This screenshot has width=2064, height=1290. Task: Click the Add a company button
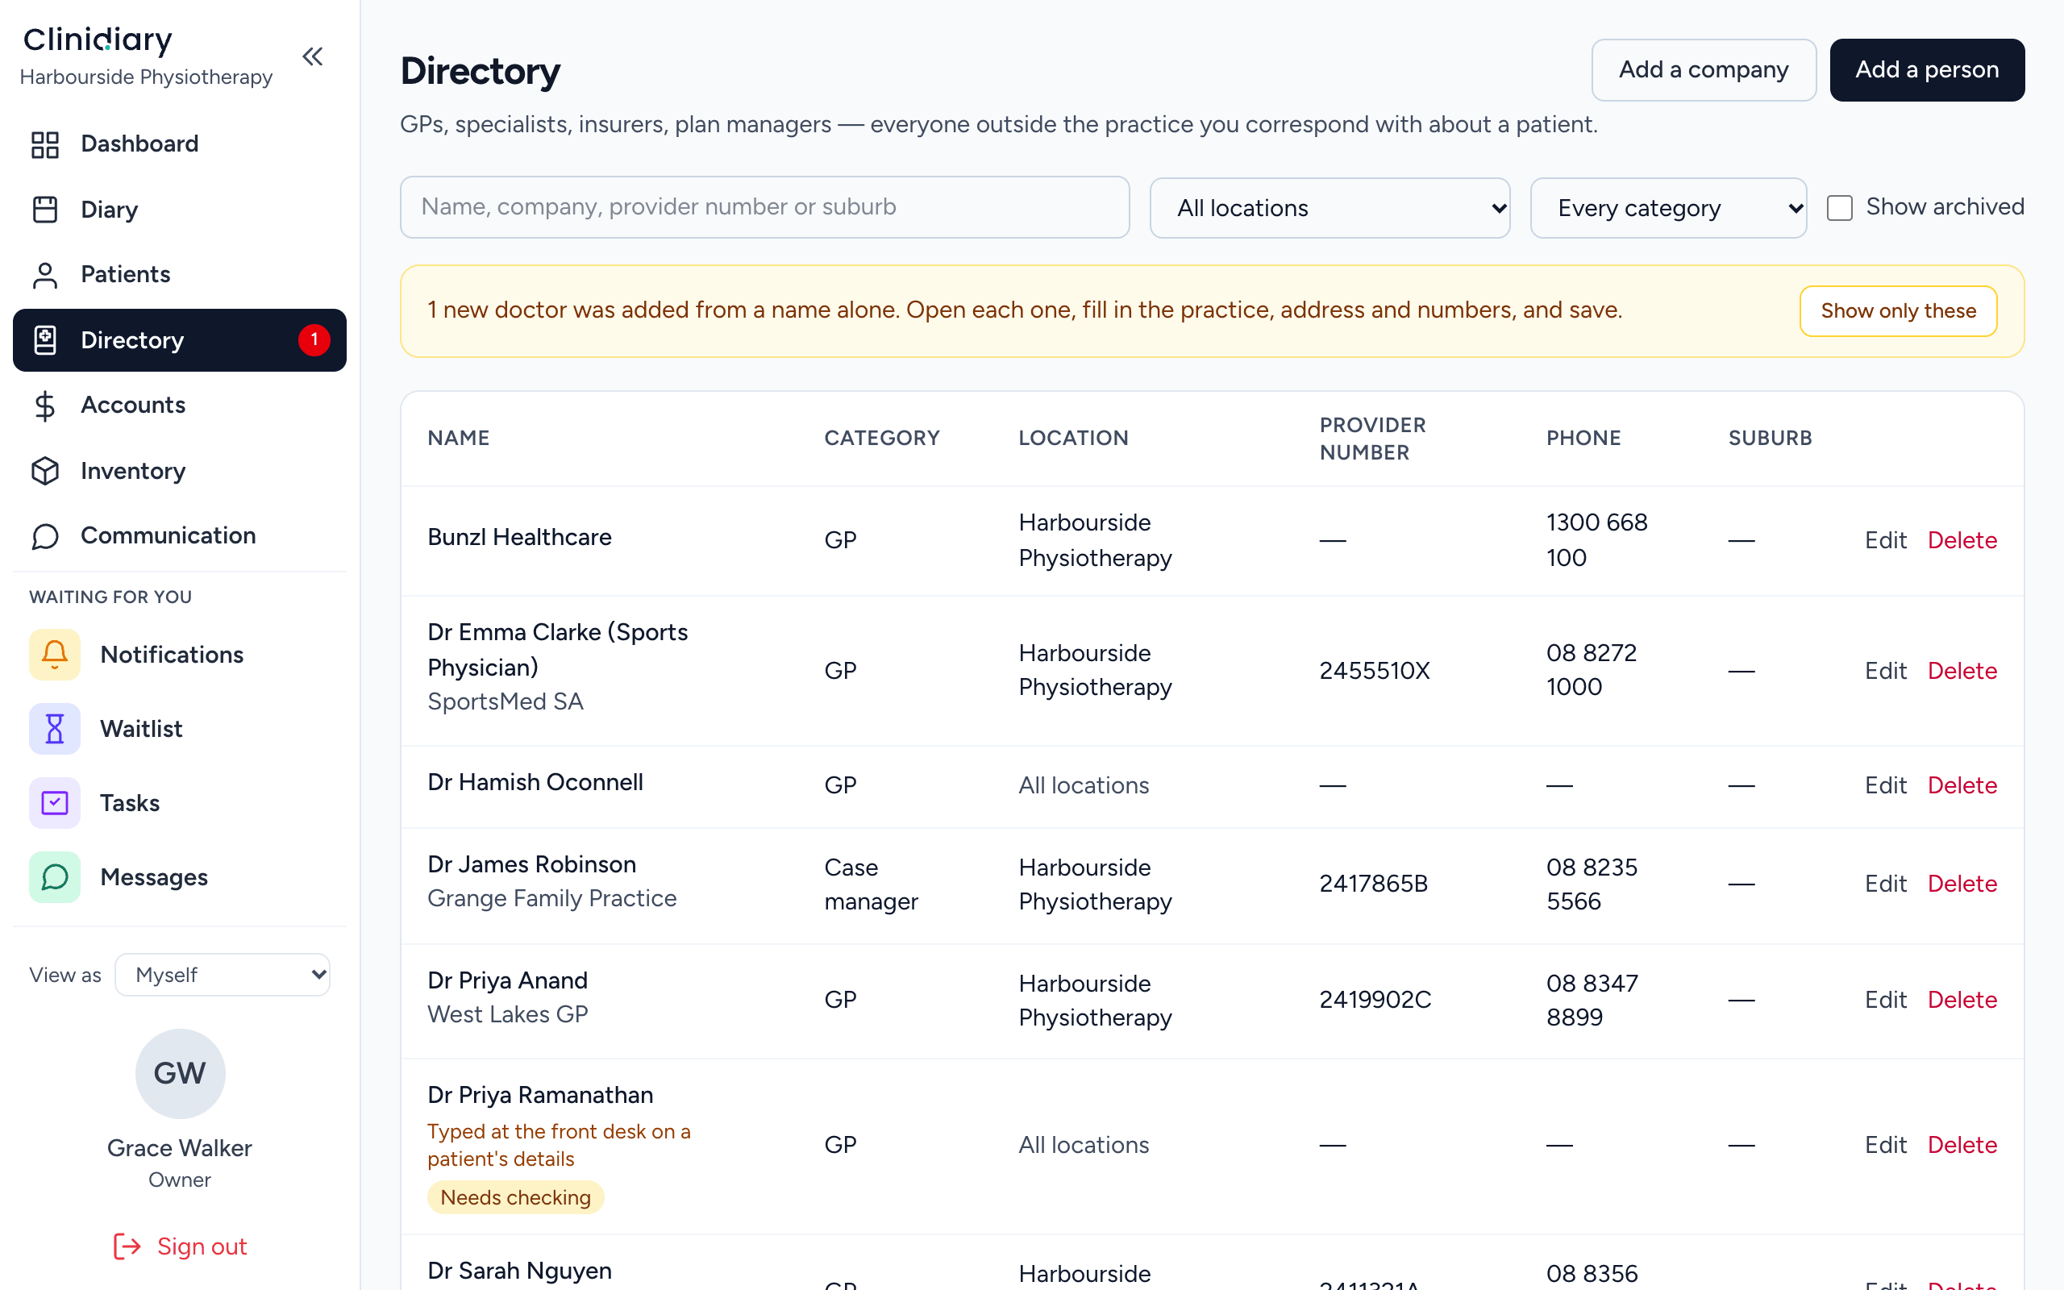[1704, 70]
